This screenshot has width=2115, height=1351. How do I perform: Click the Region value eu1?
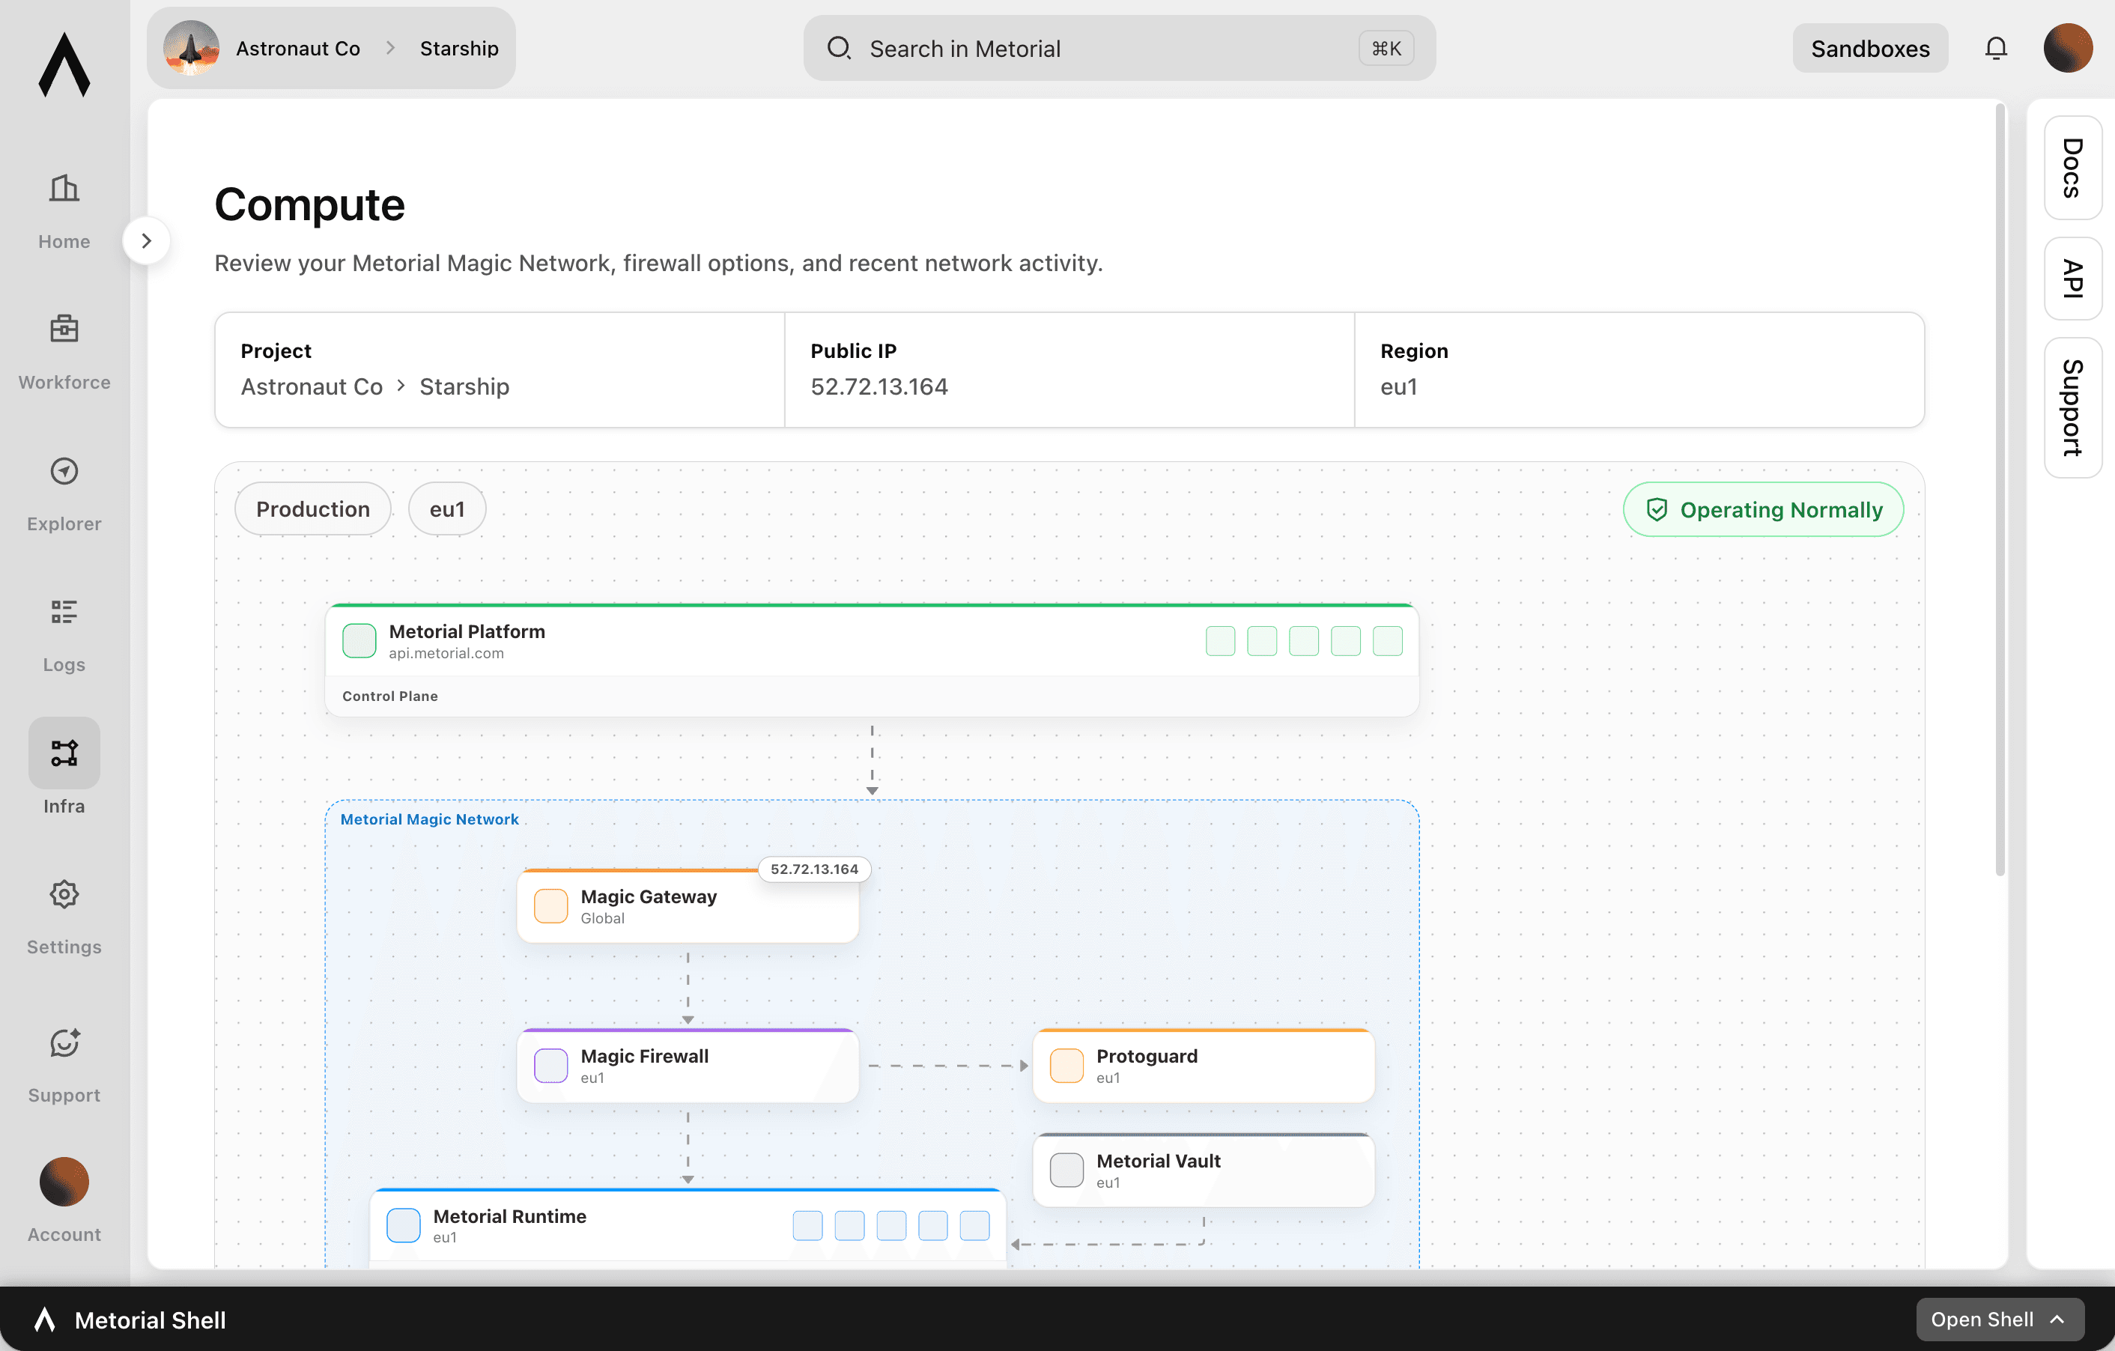coord(1398,386)
